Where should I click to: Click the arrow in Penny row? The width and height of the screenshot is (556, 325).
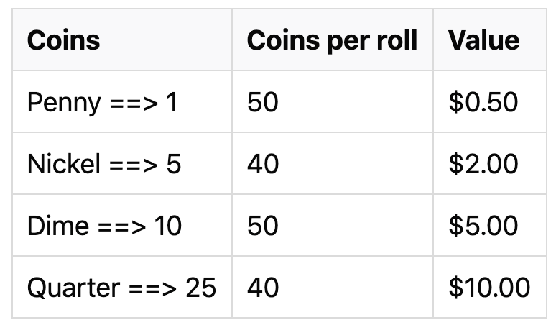(134, 104)
